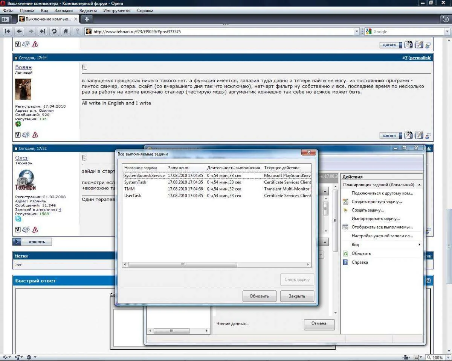452x361 pixels.
Task: Click Импортировать задачу... in the Действия pane
Action: 376,218
